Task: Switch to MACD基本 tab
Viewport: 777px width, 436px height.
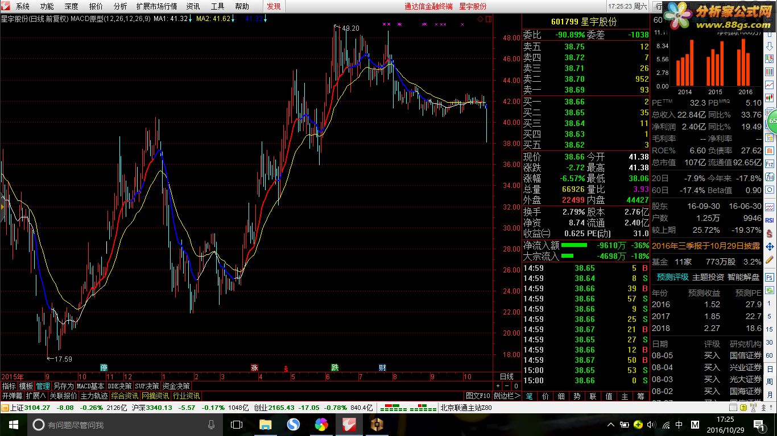Action: pos(91,386)
